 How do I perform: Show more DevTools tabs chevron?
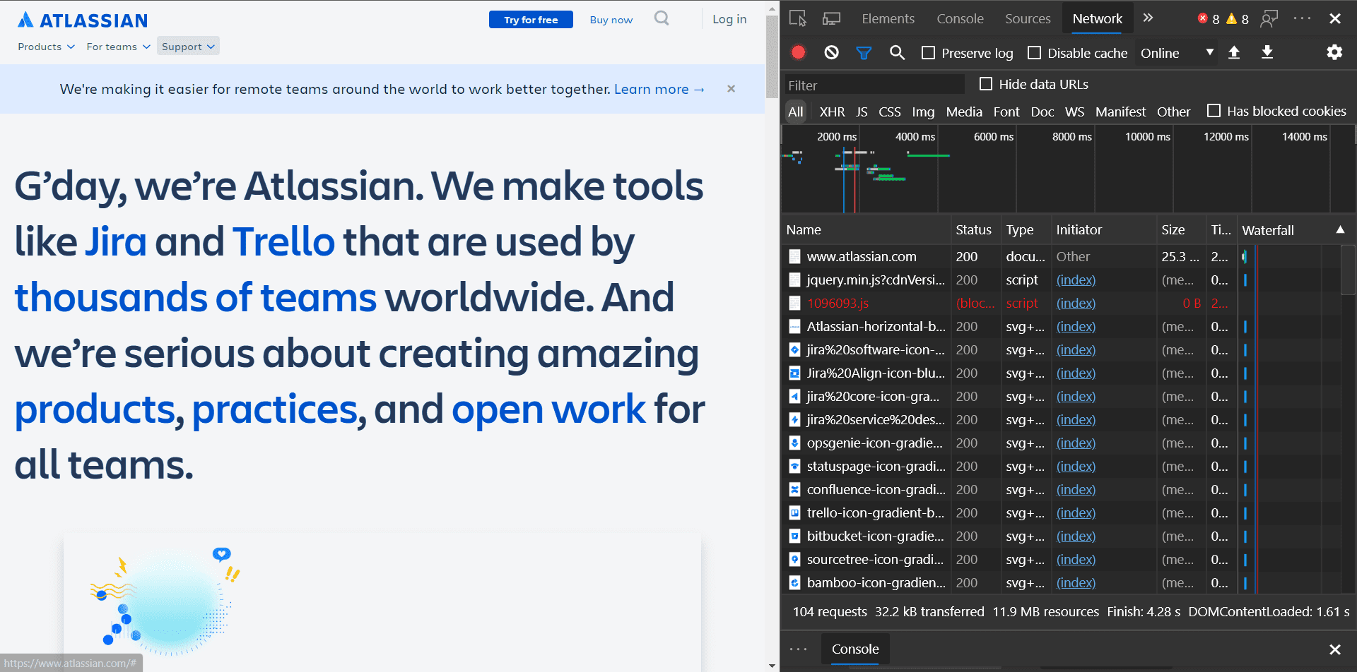click(1148, 18)
